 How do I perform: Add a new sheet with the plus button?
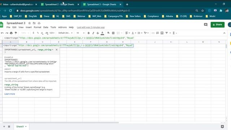click(x=4, y=126)
